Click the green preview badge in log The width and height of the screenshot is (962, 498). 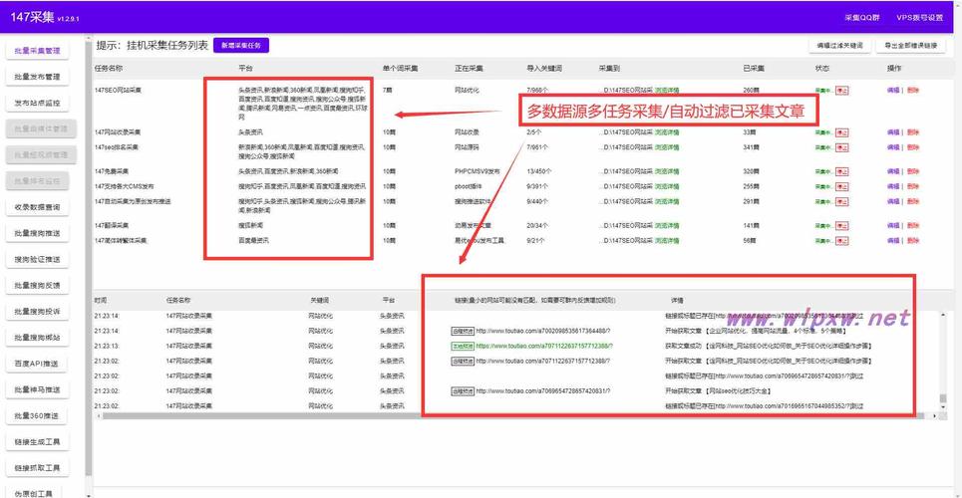click(x=463, y=346)
